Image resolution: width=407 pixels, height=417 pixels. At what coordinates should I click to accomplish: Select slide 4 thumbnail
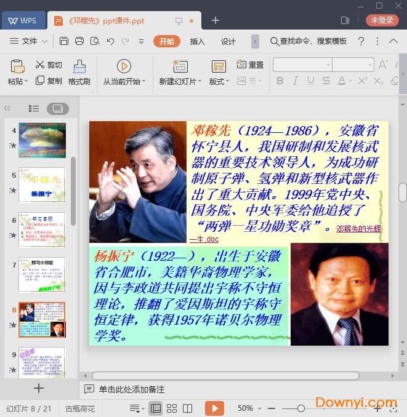42,140
